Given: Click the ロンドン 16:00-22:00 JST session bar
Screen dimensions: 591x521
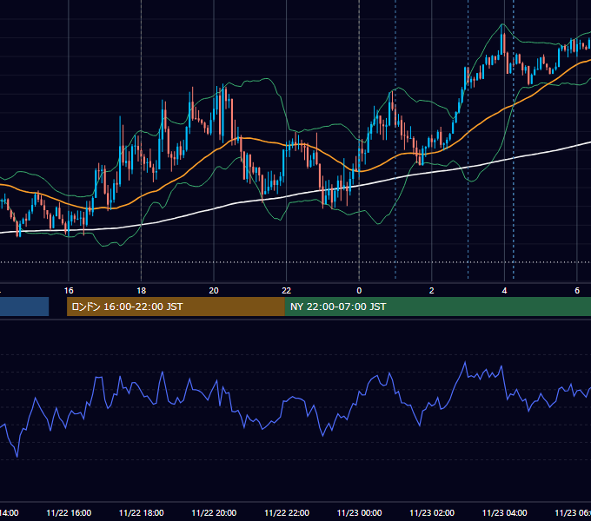Looking at the screenshot, I should coord(176,307).
